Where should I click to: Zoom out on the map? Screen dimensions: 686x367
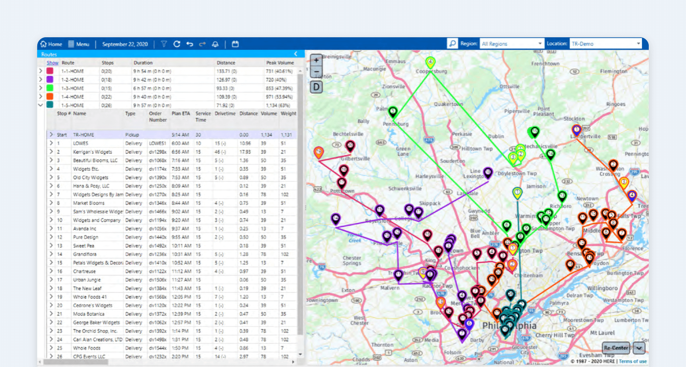pos(315,72)
